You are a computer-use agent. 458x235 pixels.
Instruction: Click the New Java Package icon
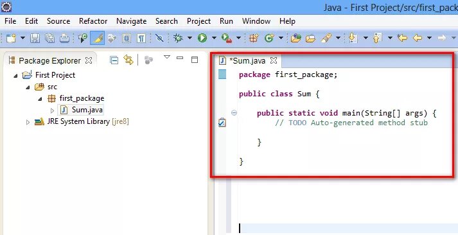pyautogui.click(x=254, y=39)
